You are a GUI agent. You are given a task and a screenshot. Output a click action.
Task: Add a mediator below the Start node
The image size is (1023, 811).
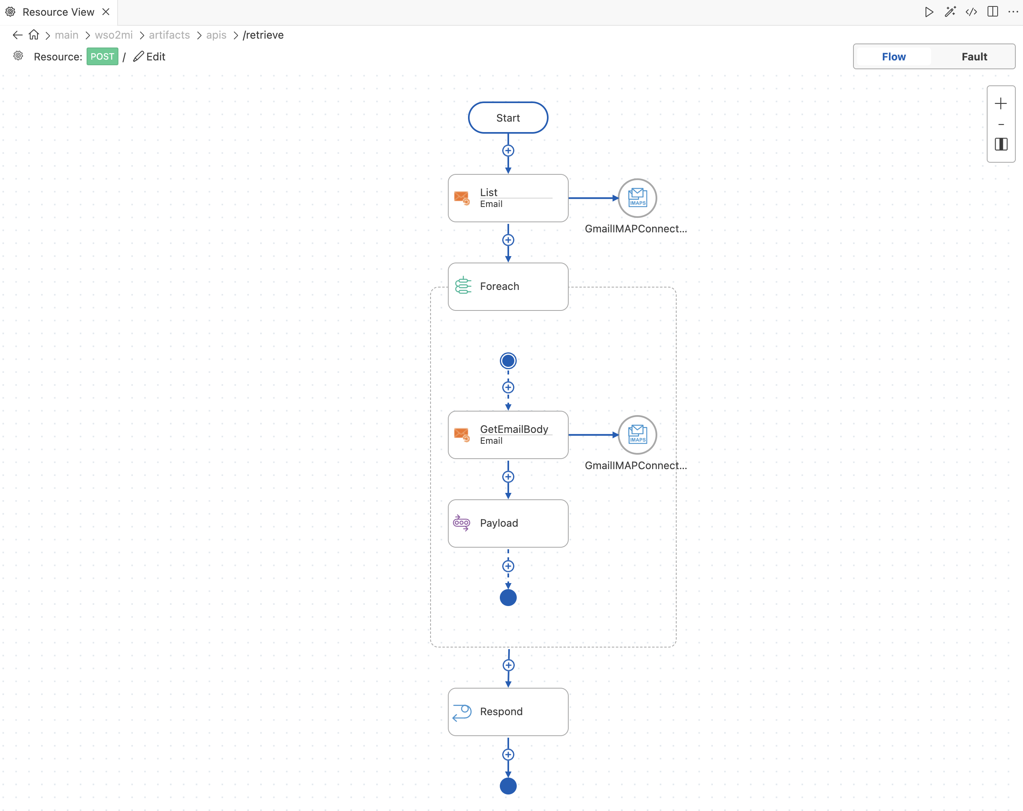pos(508,151)
